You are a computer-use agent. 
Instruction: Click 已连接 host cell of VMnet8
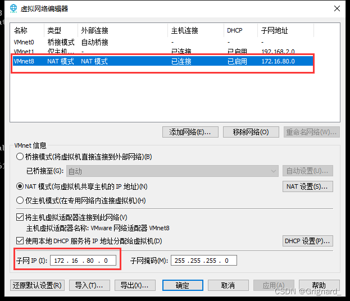click(x=181, y=61)
